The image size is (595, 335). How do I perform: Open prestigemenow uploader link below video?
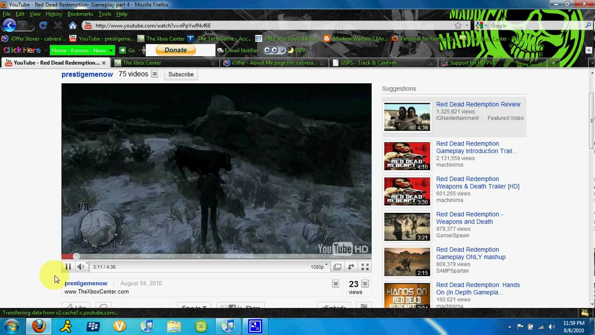(86, 283)
